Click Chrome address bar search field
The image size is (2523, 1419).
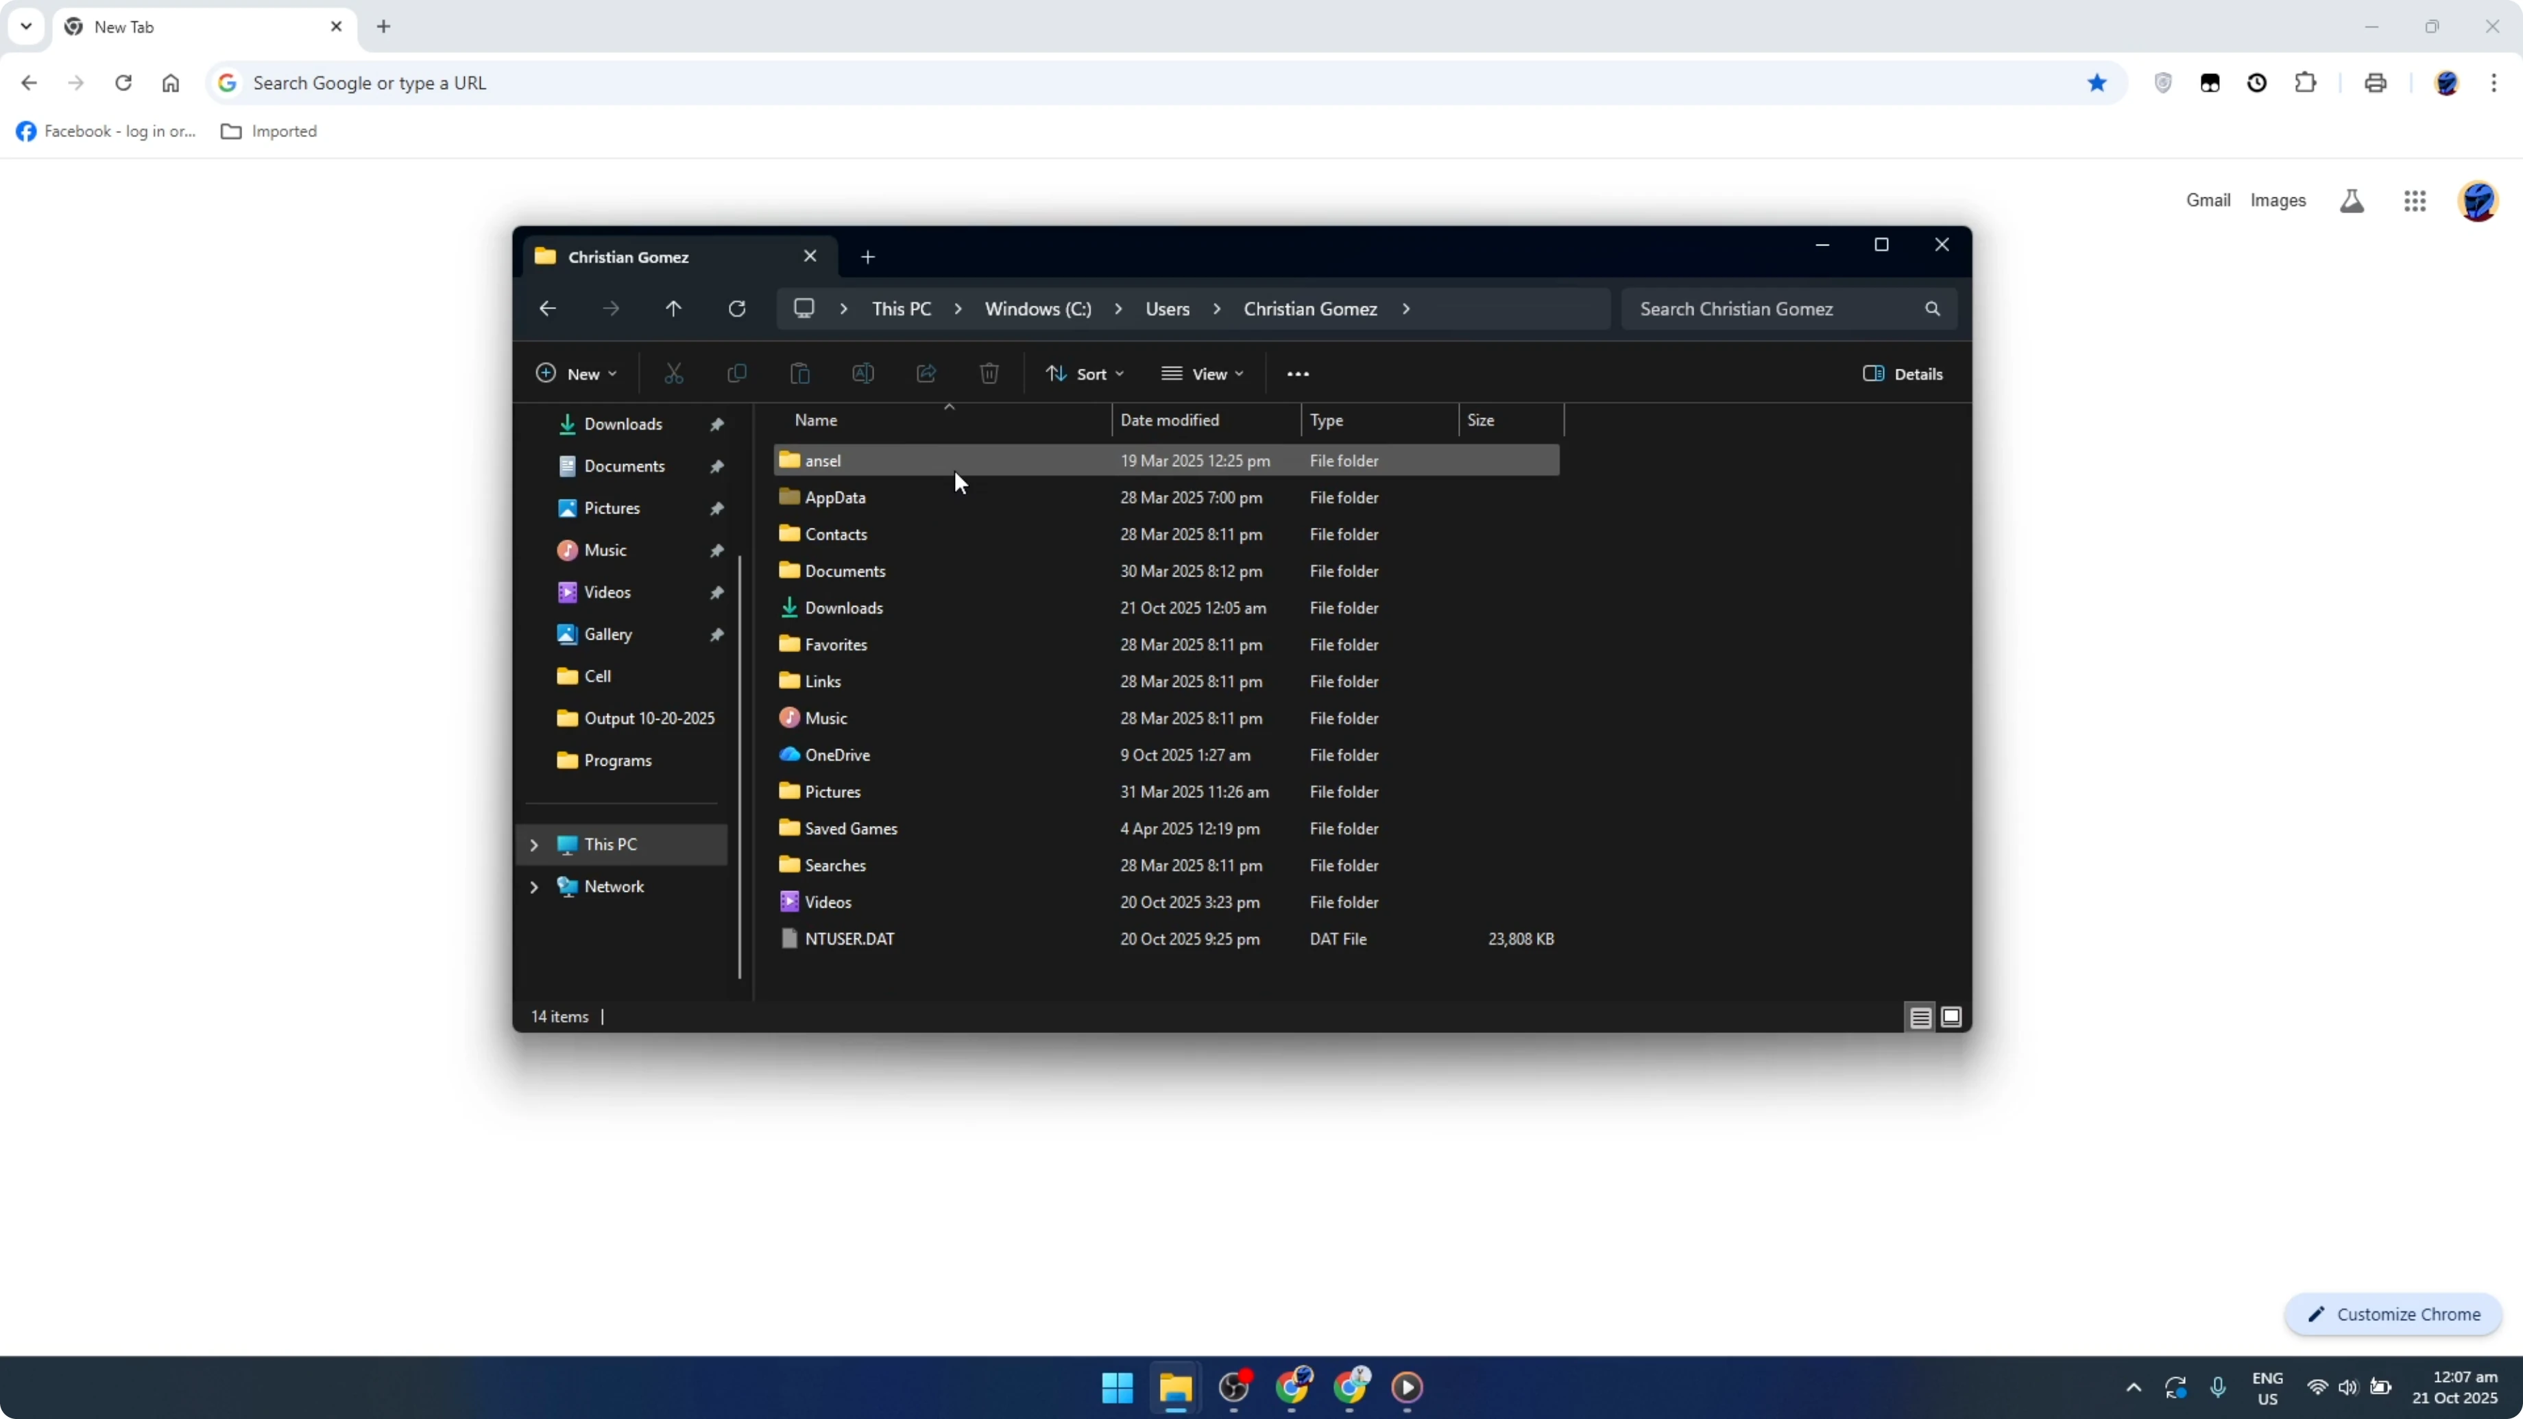[x=1166, y=83]
